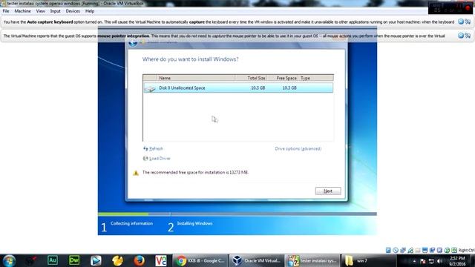Launch Adobe Dreamweaver from the taskbar
The height and width of the screenshot is (267, 475).
point(74,260)
